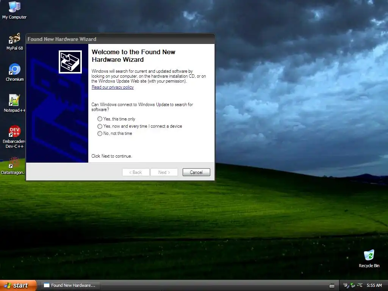The width and height of the screenshot is (388, 291).
Task: Open the 'Read our privacy policy' link
Action: pos(113,87)
